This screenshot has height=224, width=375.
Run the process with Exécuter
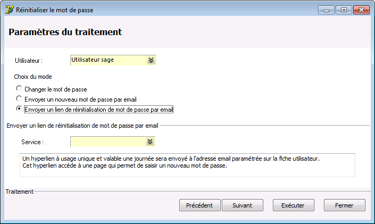point(294,205)
